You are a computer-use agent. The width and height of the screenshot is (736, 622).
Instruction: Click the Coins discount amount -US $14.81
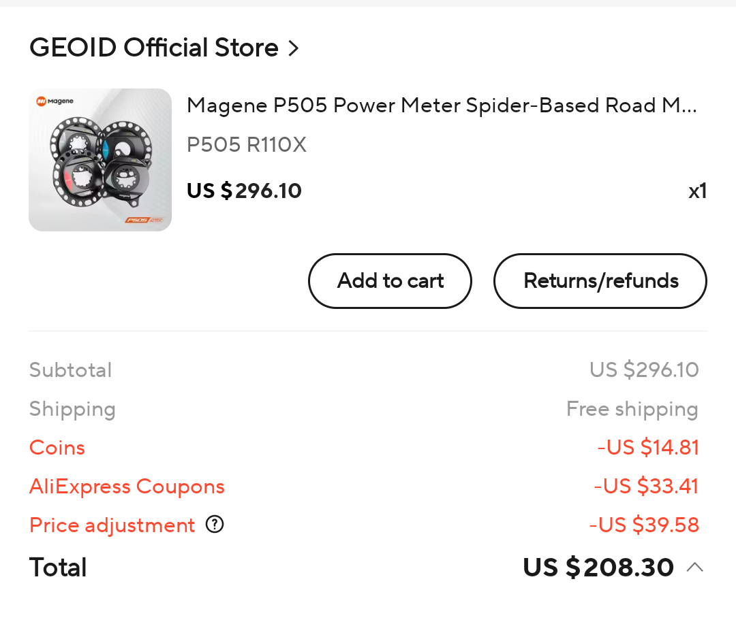648,448
